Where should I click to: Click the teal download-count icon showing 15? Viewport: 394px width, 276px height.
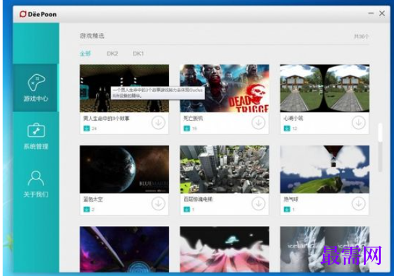click(x=187, y=129)
